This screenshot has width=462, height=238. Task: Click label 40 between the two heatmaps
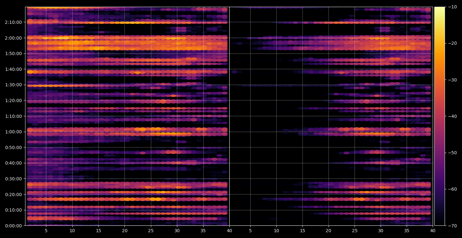[x=229, y=231]
